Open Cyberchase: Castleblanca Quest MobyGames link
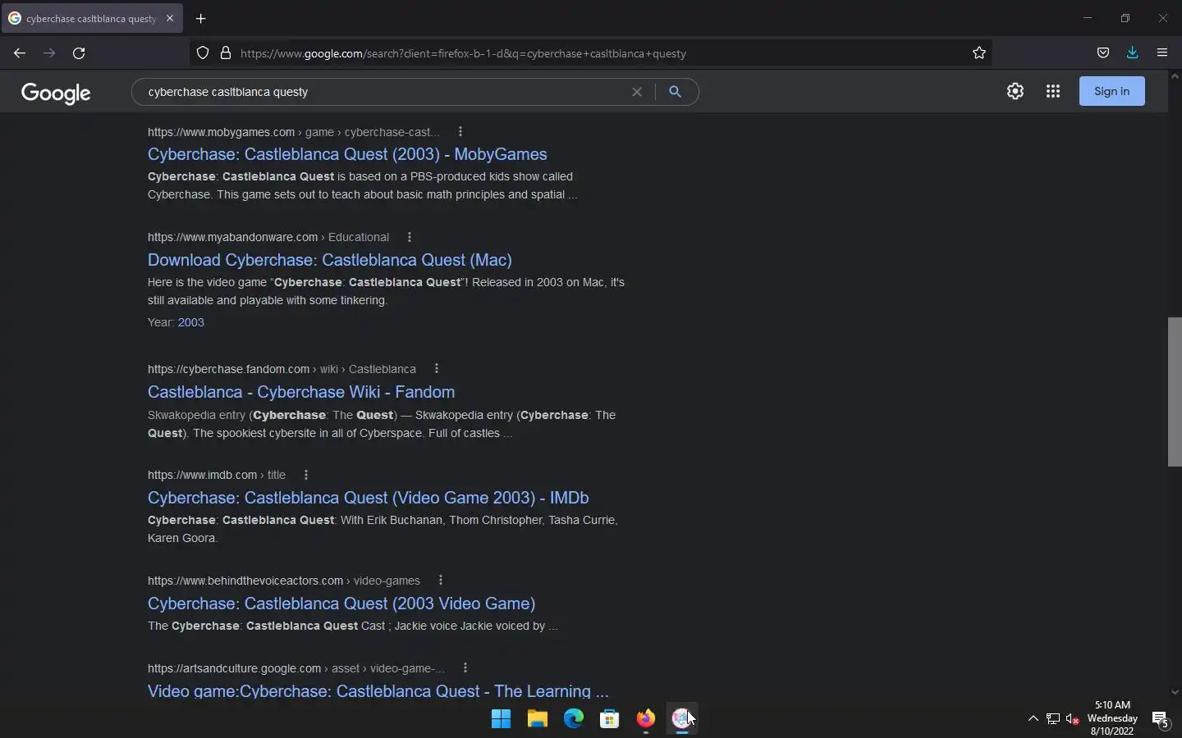The height and width of the screenshot is (738, 1182). pyautogui.click(x=347, y=154)
